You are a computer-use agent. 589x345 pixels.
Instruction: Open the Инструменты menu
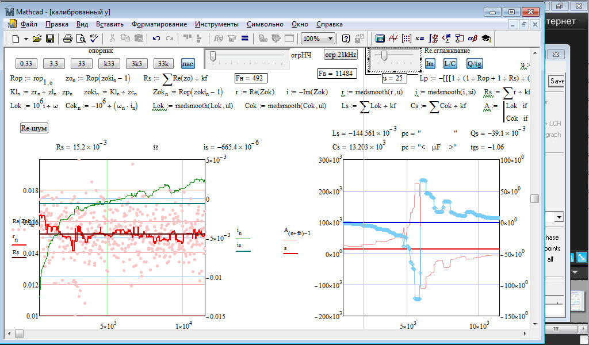click(x=216, y=24)
